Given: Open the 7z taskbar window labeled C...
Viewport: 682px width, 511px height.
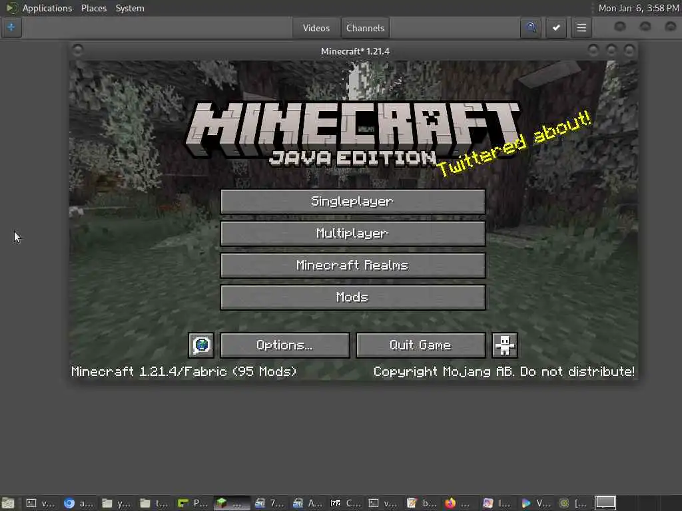Looking at the screenshot, I should 346,503.
